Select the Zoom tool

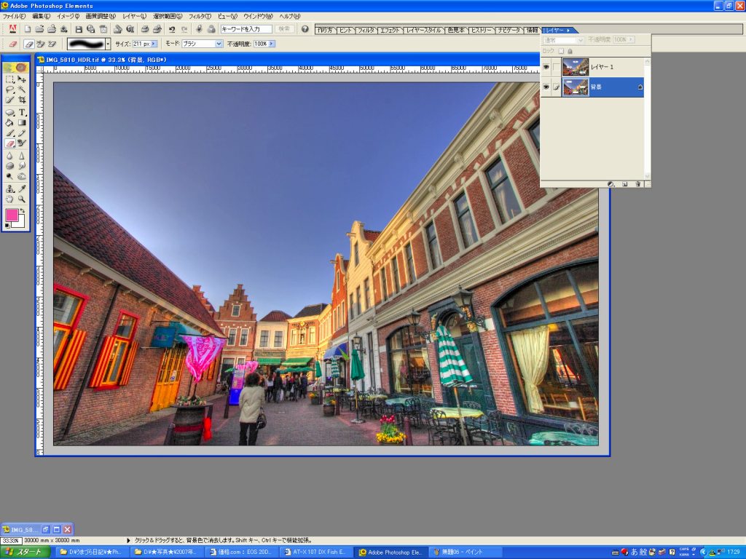22,199
